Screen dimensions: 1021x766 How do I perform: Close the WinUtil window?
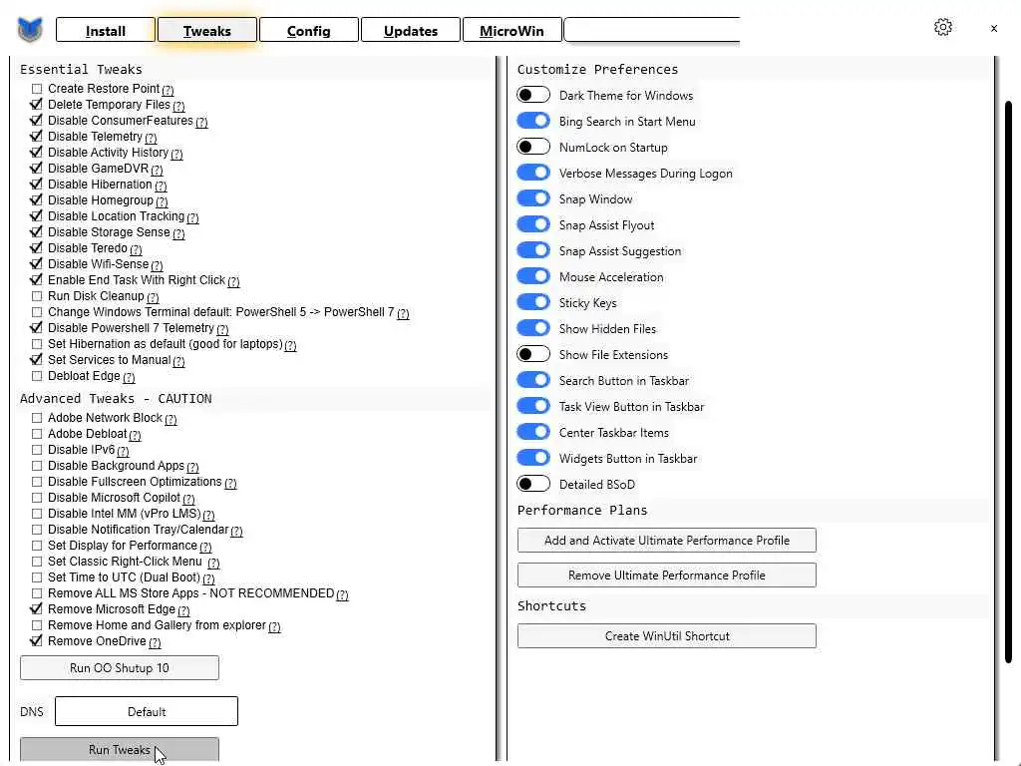click(994, 28)
